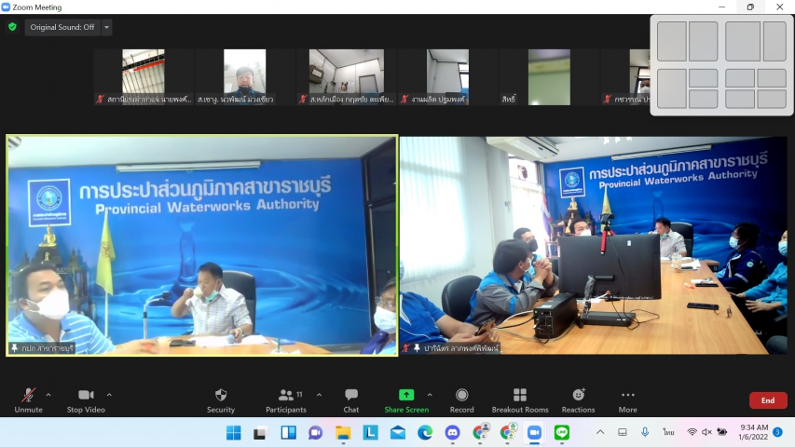Open Wi-Fi network tray icon

[x=692, y=432]
